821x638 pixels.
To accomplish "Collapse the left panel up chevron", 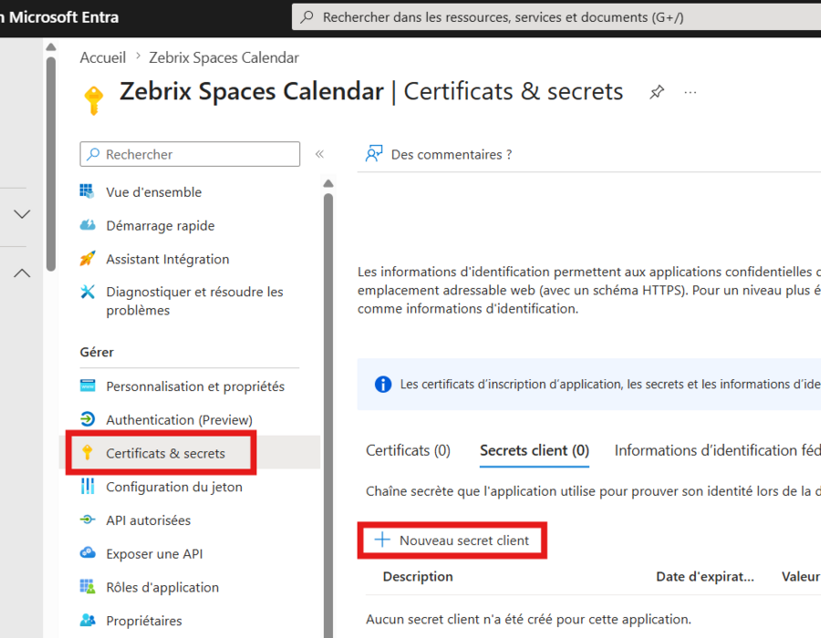I will click(x=22, y=273).
